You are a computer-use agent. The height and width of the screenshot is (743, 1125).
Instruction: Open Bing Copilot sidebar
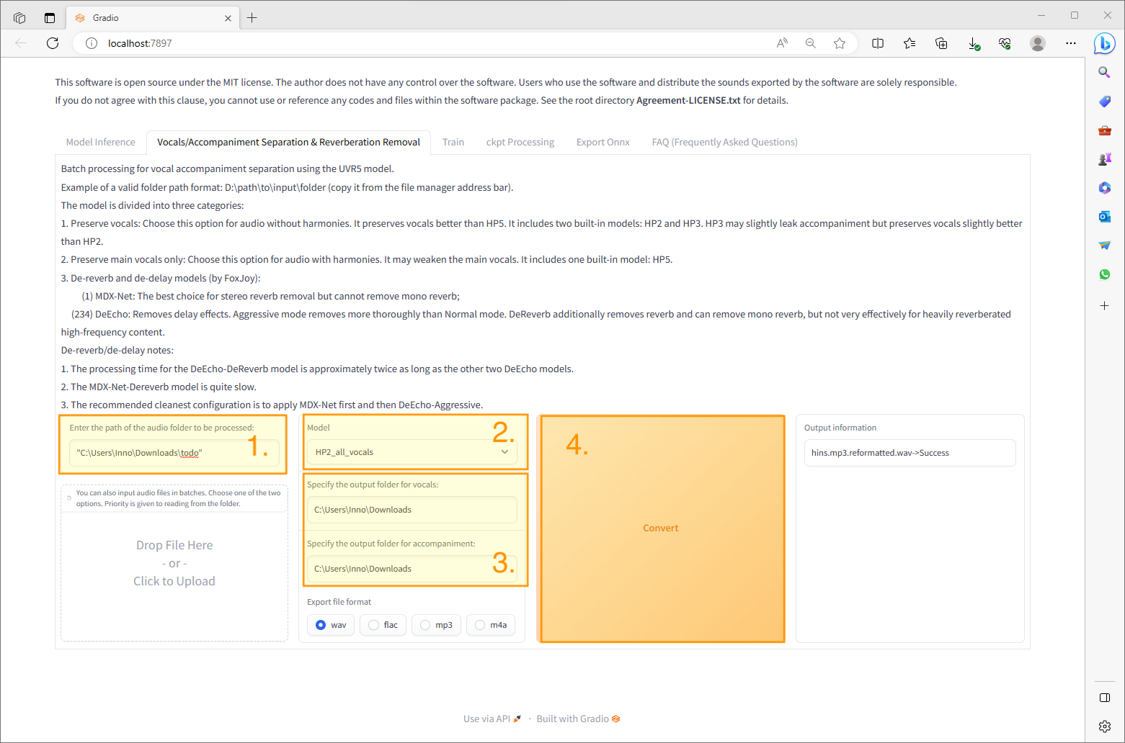(x=1104, y=43)
